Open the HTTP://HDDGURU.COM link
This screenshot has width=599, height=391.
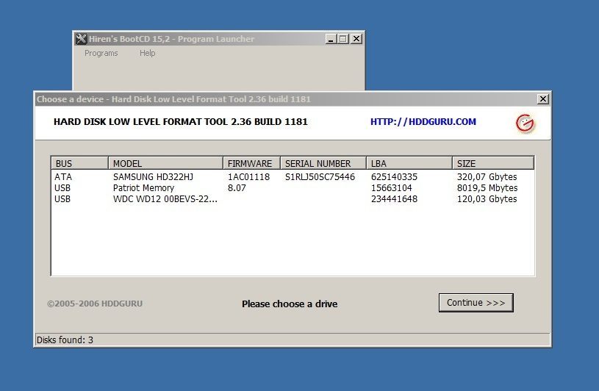click(x=423, y=122)
